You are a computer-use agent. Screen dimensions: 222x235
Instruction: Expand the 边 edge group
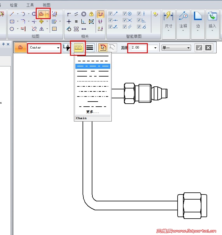[198, 25]
